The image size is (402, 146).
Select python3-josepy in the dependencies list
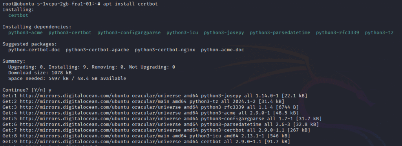tap(224, 33)
